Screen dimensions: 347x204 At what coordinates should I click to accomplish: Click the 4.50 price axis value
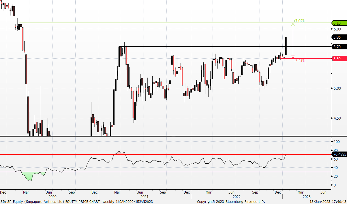[337, 118]
